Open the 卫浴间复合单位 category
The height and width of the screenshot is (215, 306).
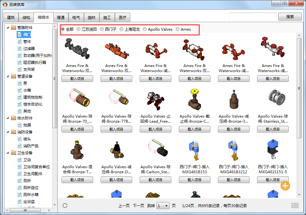(x=37, y=167)
